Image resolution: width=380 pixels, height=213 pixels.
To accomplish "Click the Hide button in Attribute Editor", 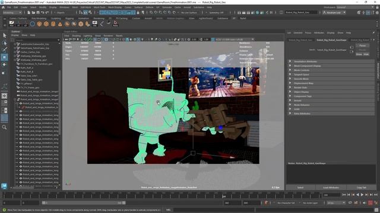I will 366,54.
